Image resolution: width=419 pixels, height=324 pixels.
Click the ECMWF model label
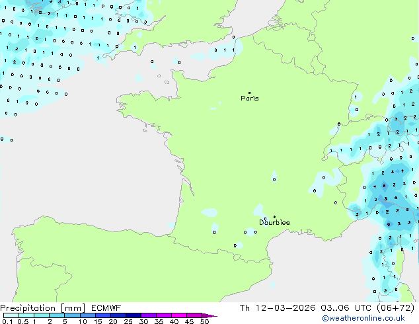[106, 308]
